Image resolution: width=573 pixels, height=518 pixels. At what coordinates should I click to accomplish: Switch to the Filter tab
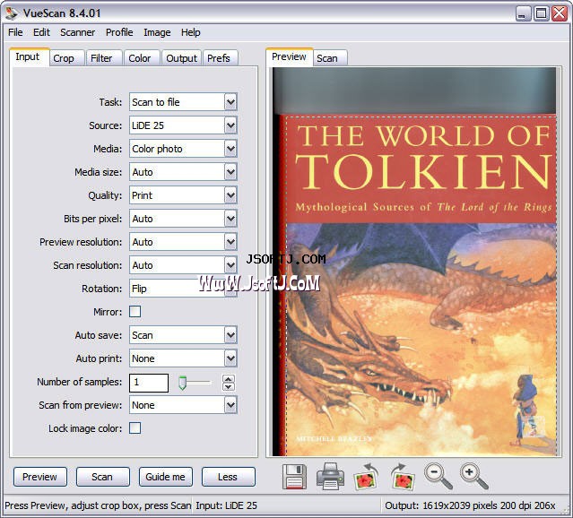click(x=104, y=58)
